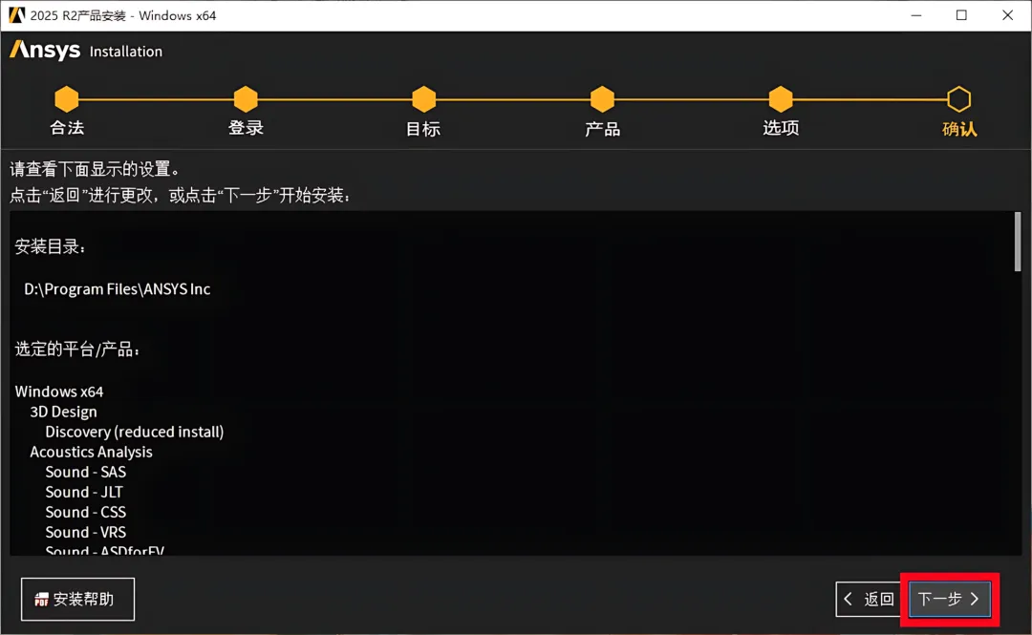
Task: Click the 产品 step hexagon
Action: (602, 99)
